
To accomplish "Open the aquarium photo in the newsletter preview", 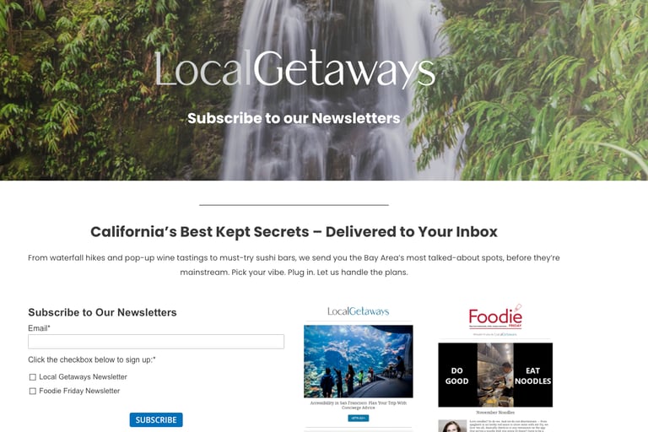I will 359,361.
